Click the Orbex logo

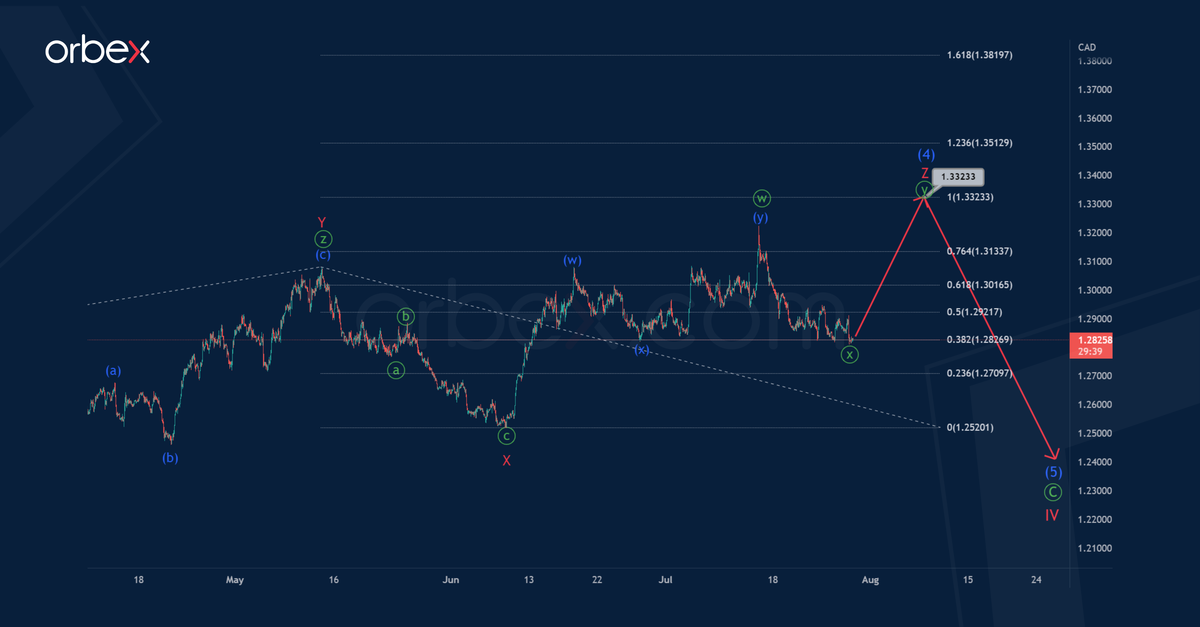coord(97,49)
